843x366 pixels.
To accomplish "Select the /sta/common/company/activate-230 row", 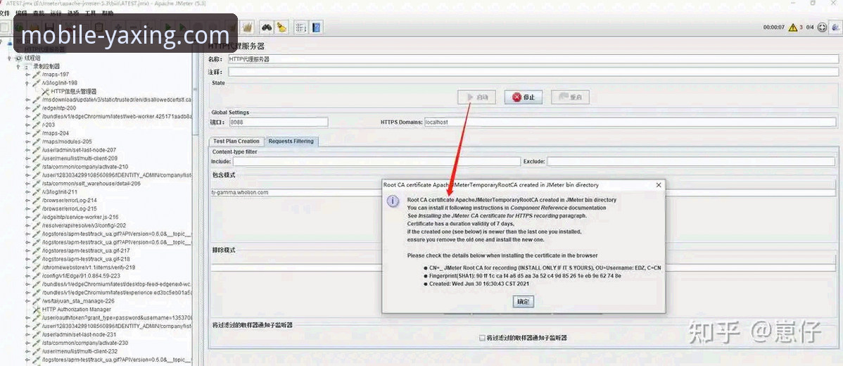I will [x=84, y=343].
